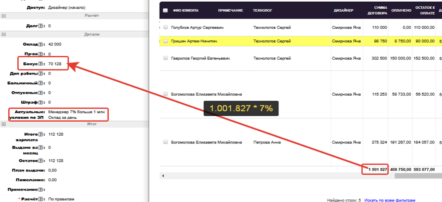Collapse the Детали section
This screenshot has height=202, width=442.
coord(3,34)
